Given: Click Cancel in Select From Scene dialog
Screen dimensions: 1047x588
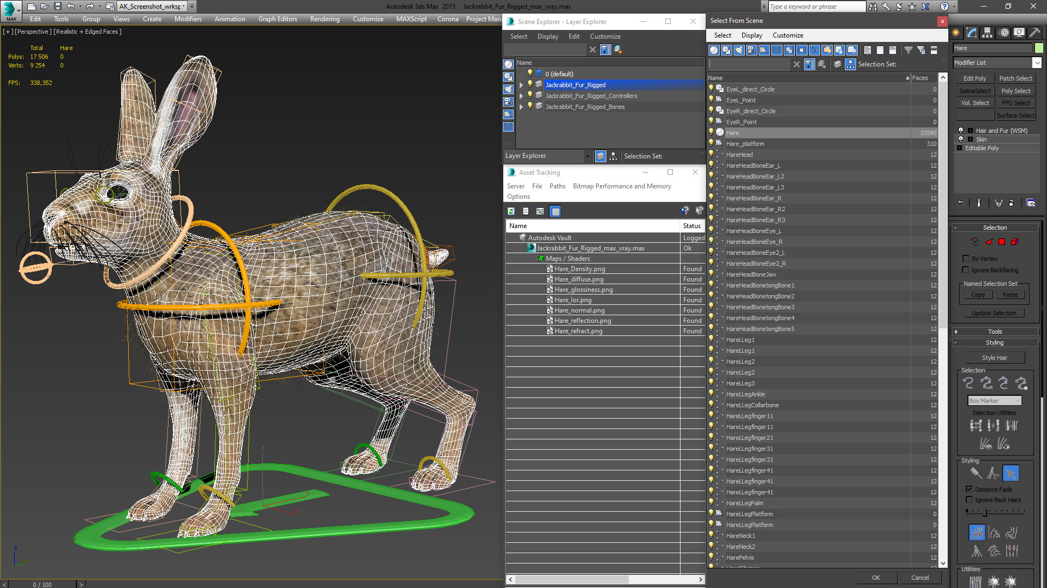Looking at the screenshot, I should pyautogui.click(x=920, y=578).
